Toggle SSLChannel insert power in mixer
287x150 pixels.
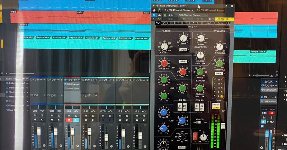65,84
